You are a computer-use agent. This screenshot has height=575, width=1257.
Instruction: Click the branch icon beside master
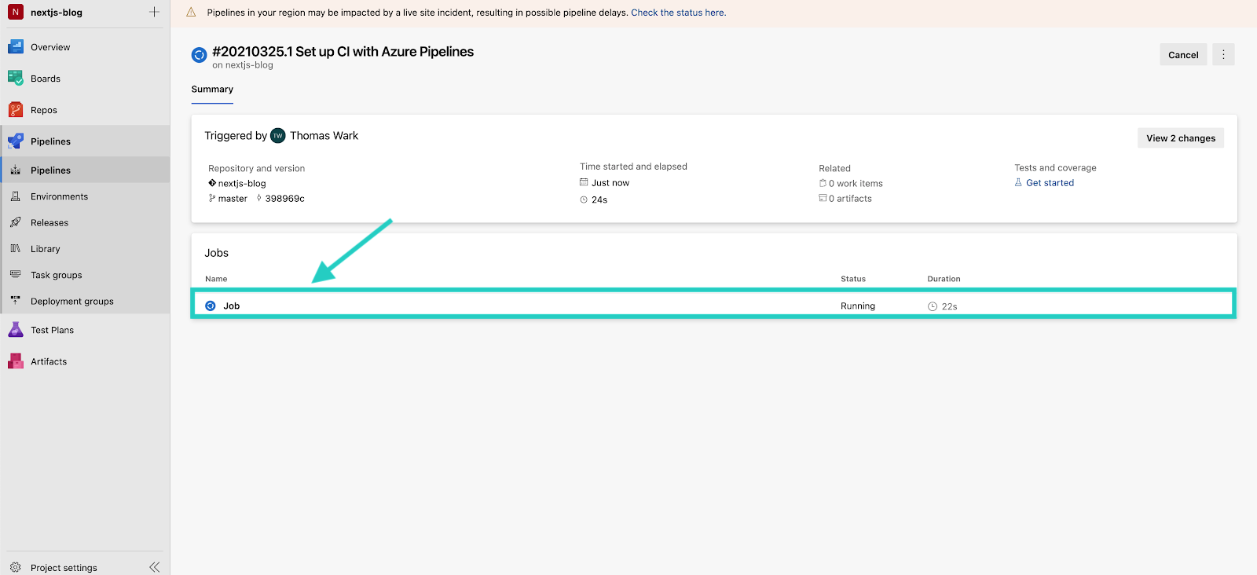[212, 199]
